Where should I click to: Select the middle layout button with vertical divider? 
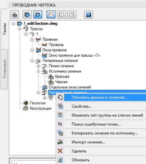[61, 14]
